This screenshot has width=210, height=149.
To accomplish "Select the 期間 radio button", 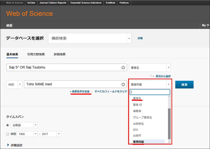I will (8, 134).
